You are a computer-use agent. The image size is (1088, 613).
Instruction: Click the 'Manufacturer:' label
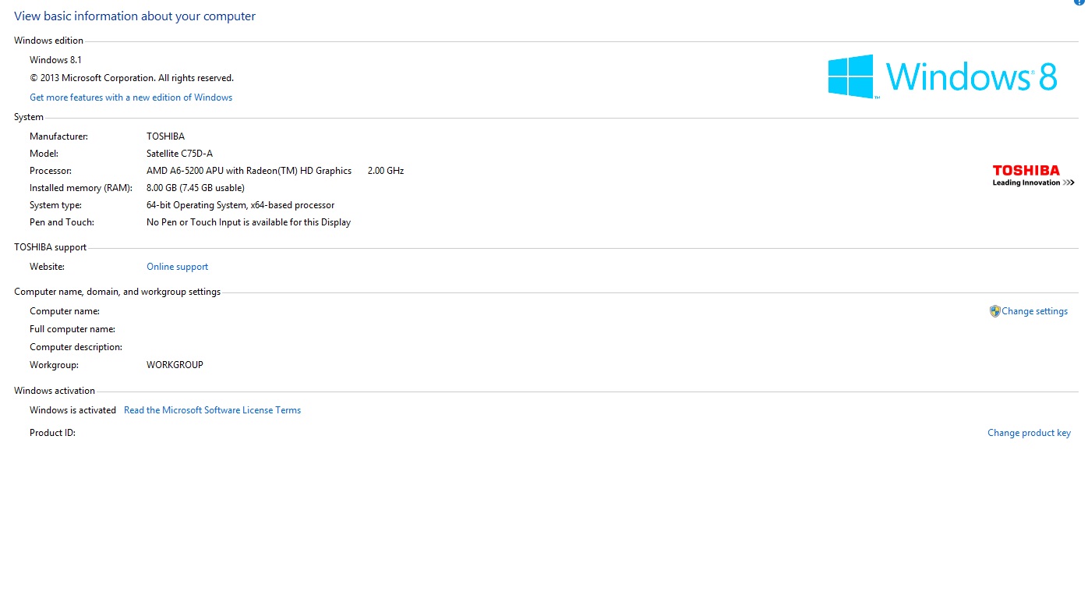click(58, 136)
